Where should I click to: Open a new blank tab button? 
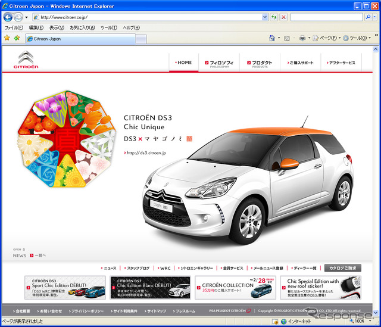(141, 39)
